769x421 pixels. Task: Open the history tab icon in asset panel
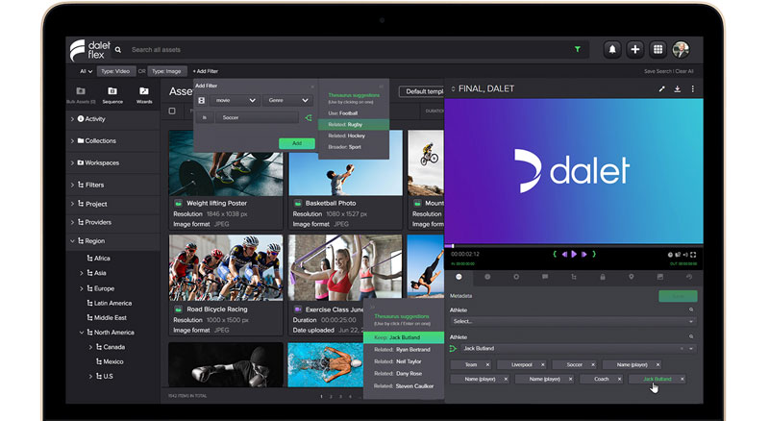[688, 277]
